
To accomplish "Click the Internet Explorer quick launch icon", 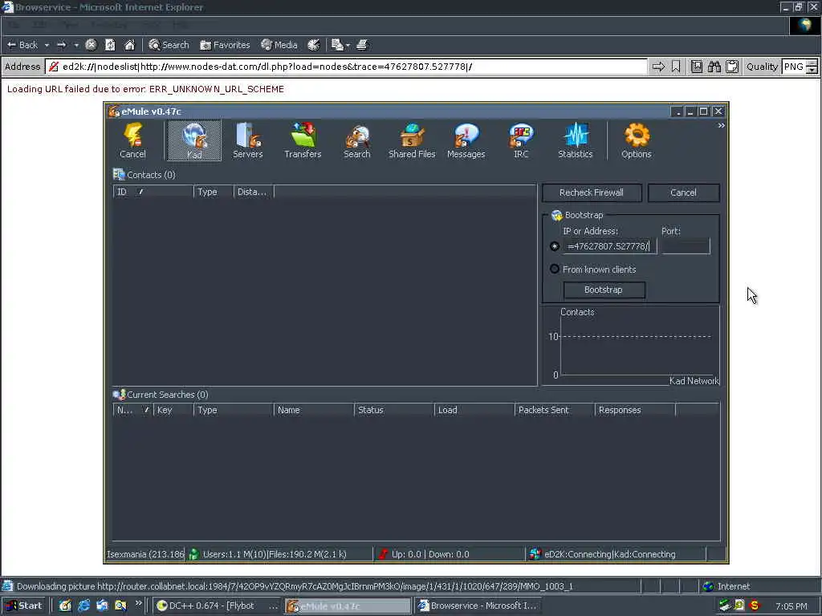I will (83, 606).
